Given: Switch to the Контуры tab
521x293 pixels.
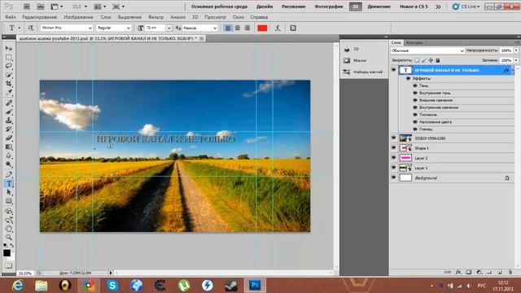Looking at the screenshot, I should coord(414,42).
